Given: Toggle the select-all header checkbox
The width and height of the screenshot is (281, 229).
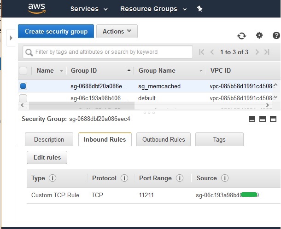Looking at the screenshot, I should 23,70.
